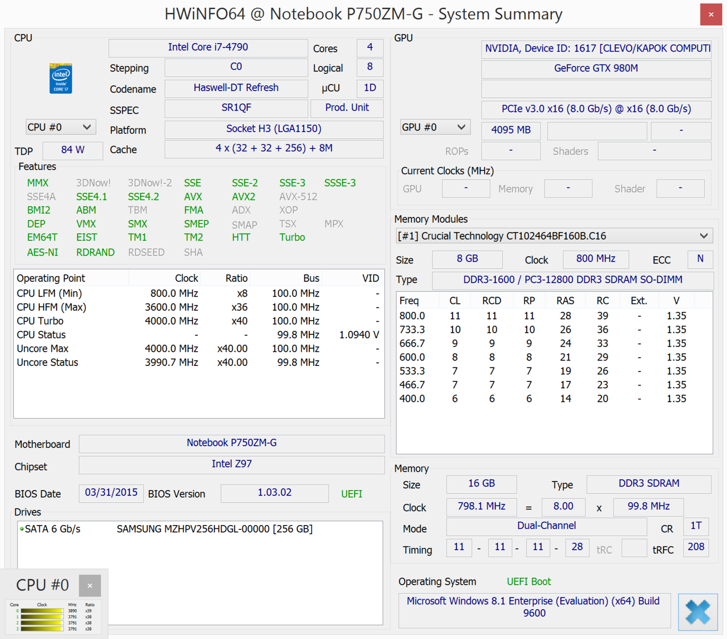Select the 400.0 frequency timing row

pos(554,399)
